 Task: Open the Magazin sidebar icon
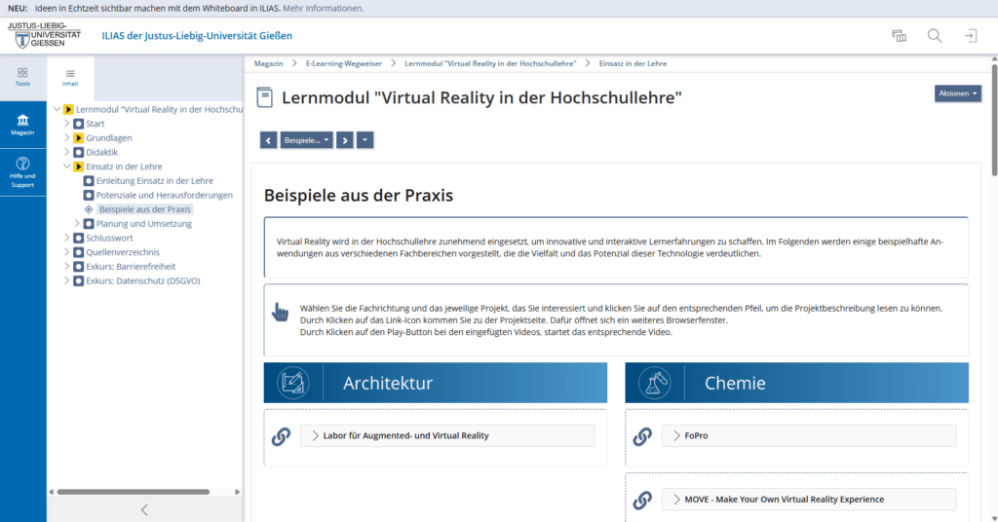[x=22, y=125]
